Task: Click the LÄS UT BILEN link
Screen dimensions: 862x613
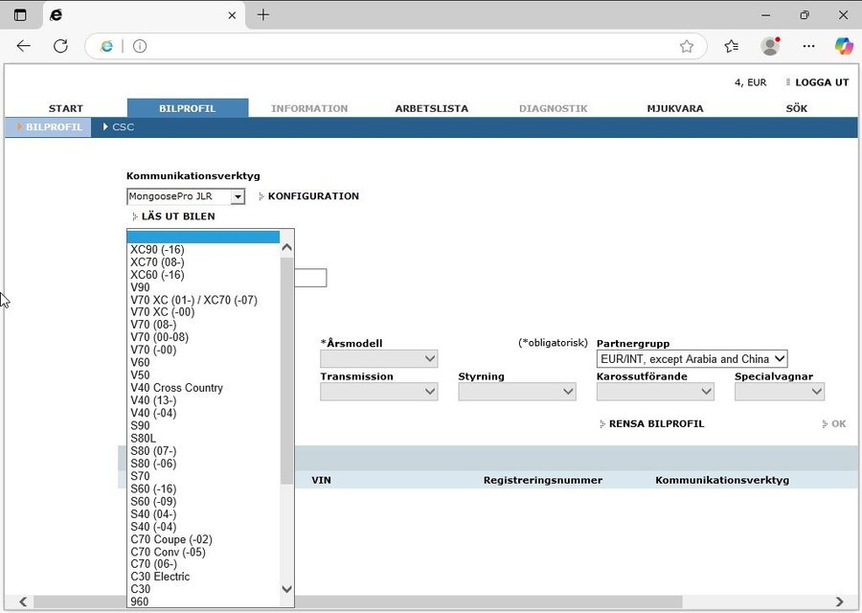Action: 177,216
